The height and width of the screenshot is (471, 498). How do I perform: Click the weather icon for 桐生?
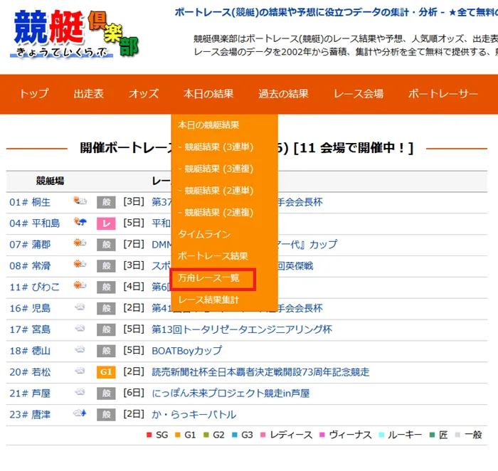pos(80,202)
